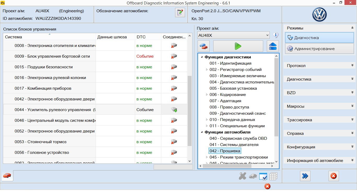Image resolution: width=357 pixels, height=194 pixels.
Task: Open the vehicle designation notepad icon
Action: tap(180, 13)
